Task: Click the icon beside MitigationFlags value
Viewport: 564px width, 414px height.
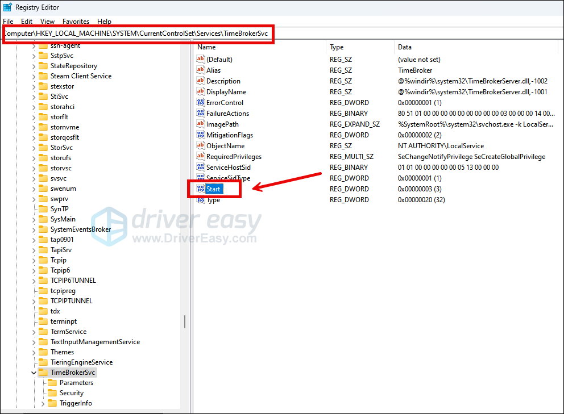Action: [200, 135]
